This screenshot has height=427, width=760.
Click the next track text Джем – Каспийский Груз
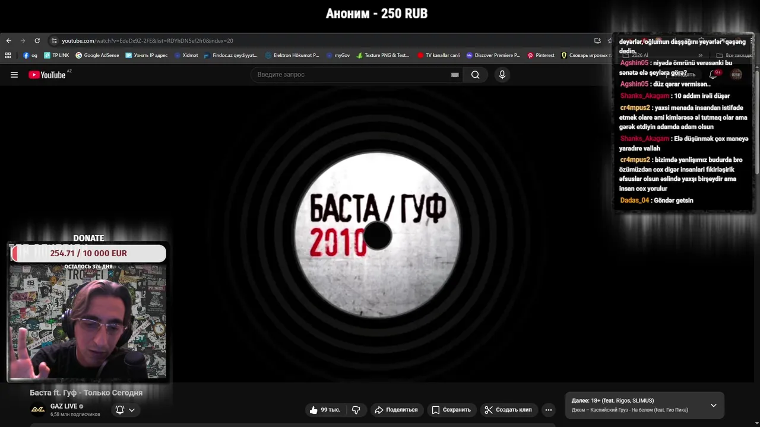click(x=630, y=410)
